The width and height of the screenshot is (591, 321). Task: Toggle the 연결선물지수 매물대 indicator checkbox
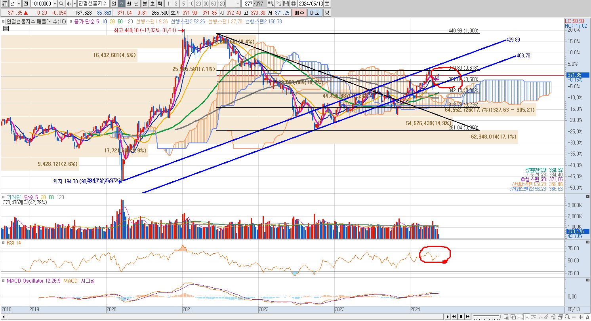click(x=4, y=22)
